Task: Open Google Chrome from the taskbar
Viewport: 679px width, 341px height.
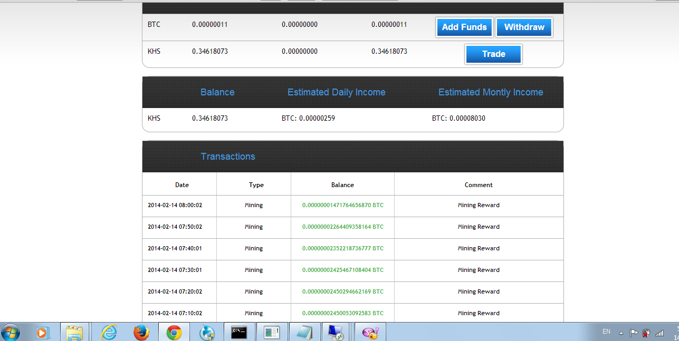Action: (174, 332)
